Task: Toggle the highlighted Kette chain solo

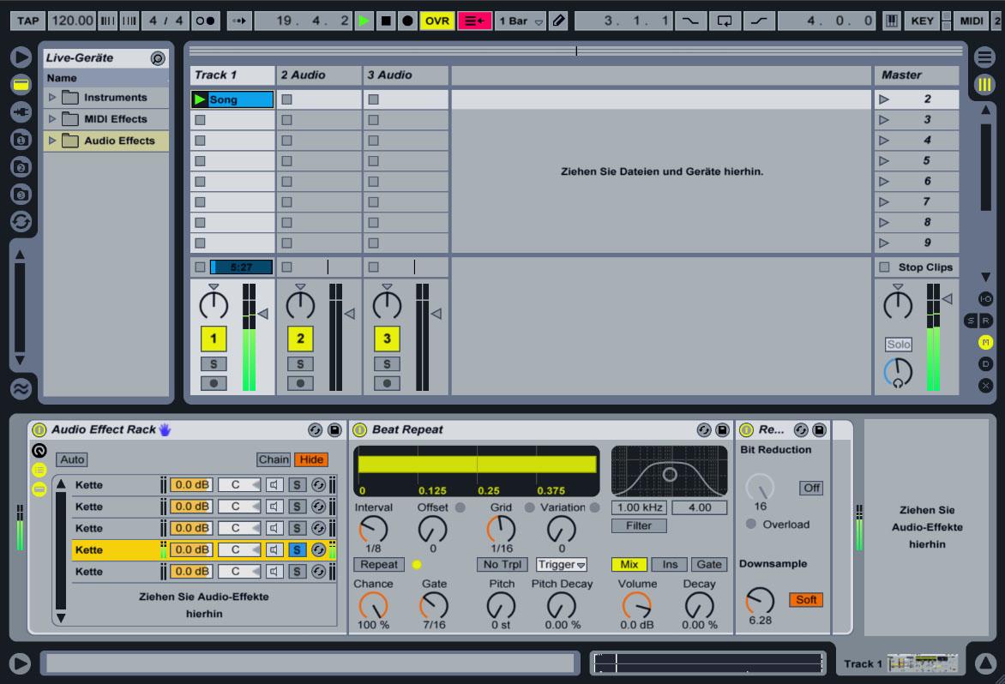Action: tap(297, 549)
